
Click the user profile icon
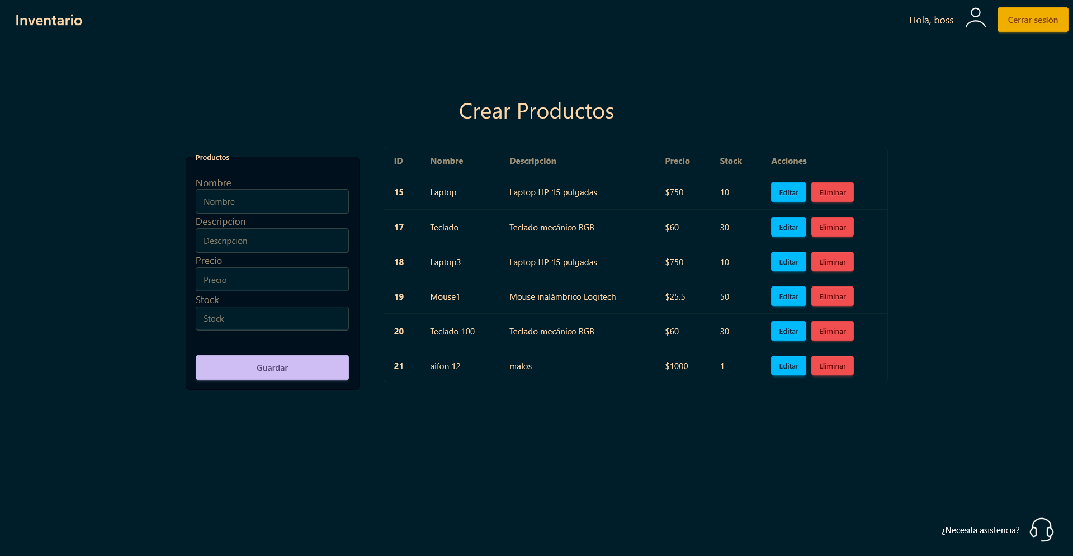(x=975, y=18)
